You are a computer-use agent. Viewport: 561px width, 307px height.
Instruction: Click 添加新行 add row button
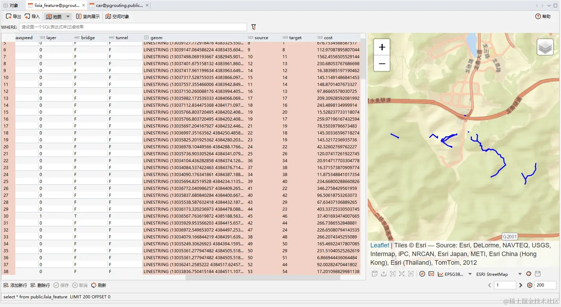[15, 285]
